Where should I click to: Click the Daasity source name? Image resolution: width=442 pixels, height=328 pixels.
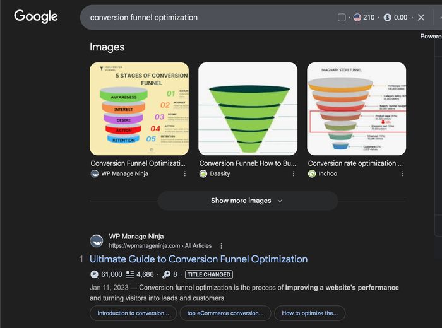220,173
